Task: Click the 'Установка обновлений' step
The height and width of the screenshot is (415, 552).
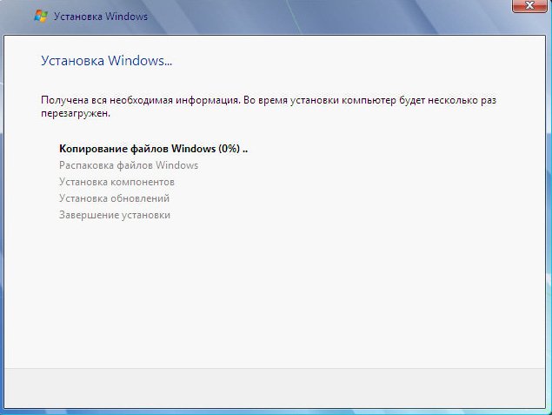Action: pyautogui.click(x=114, y=198)
